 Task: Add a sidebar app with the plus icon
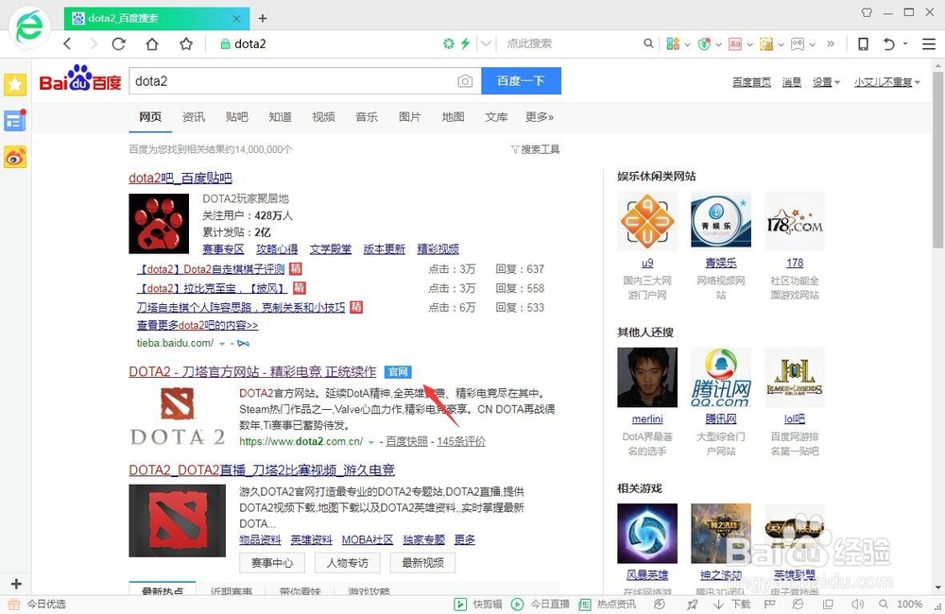coord(16,583)
